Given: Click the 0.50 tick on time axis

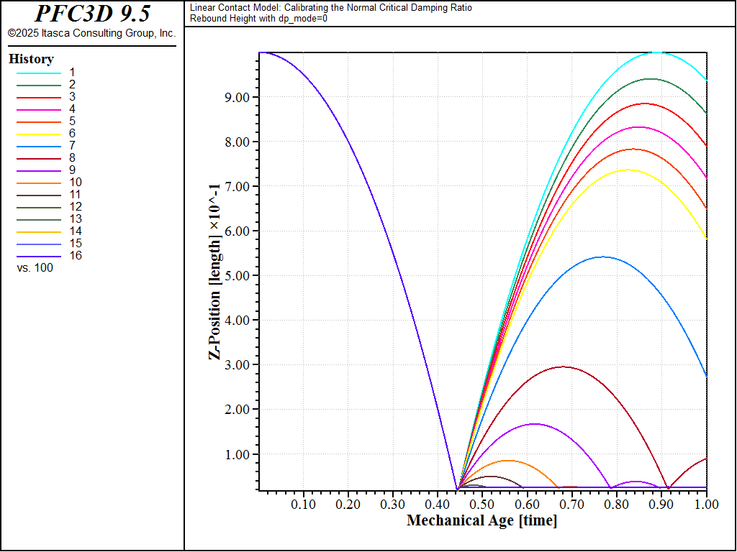Looking at the screenshot, I should 482,505.
